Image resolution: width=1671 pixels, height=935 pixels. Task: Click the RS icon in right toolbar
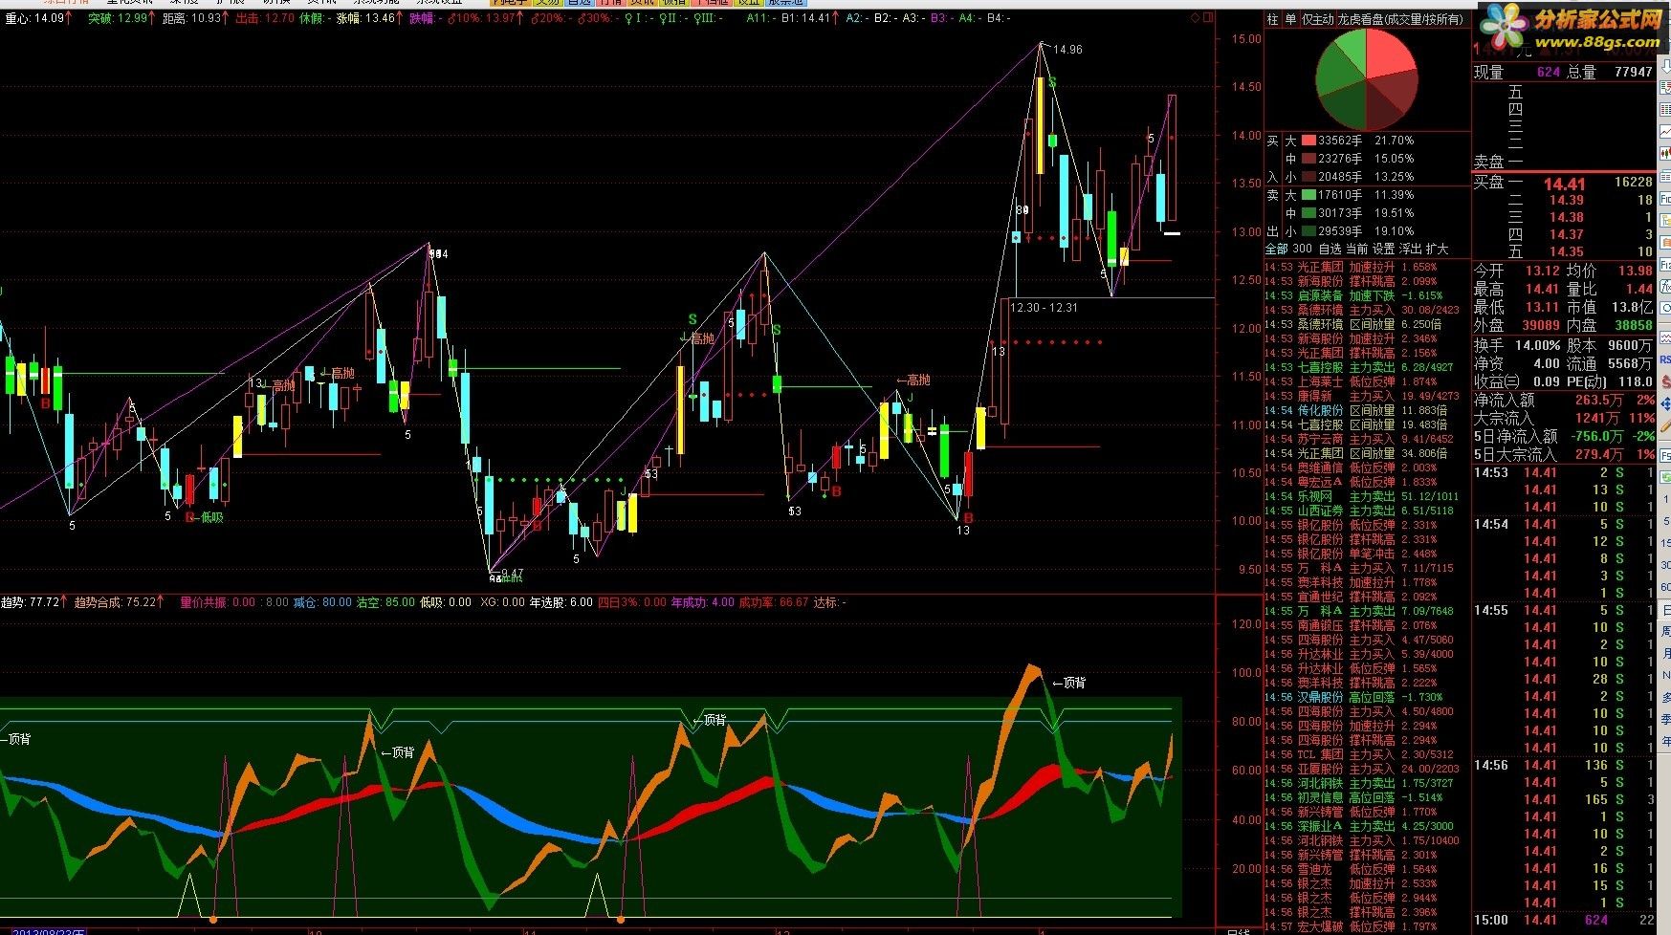1665,359
